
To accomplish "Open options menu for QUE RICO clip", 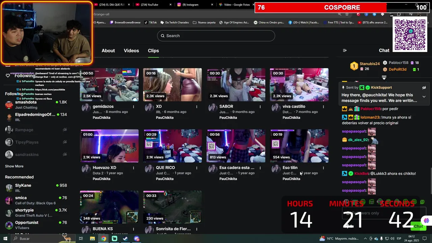I will pyautogui.click(x=197, y=168).
